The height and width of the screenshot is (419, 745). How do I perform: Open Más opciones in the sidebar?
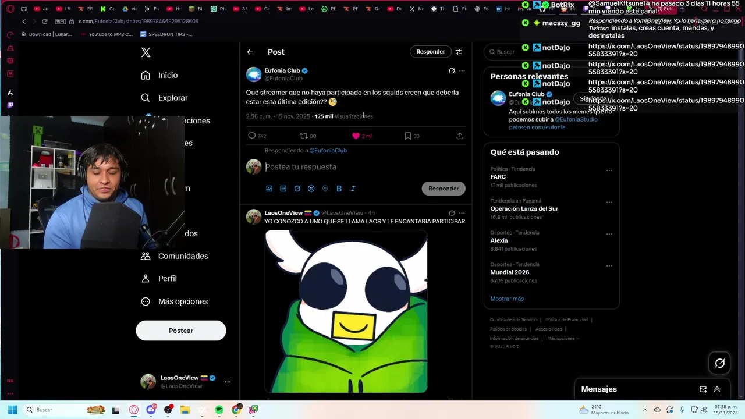175,301
